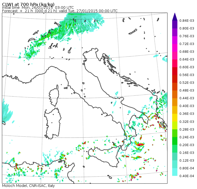
Task: Click the 0.28E-03 colorbar label
Action: tap(187, 130)
